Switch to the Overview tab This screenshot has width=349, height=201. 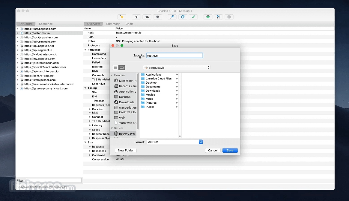(x=94, y=24)
